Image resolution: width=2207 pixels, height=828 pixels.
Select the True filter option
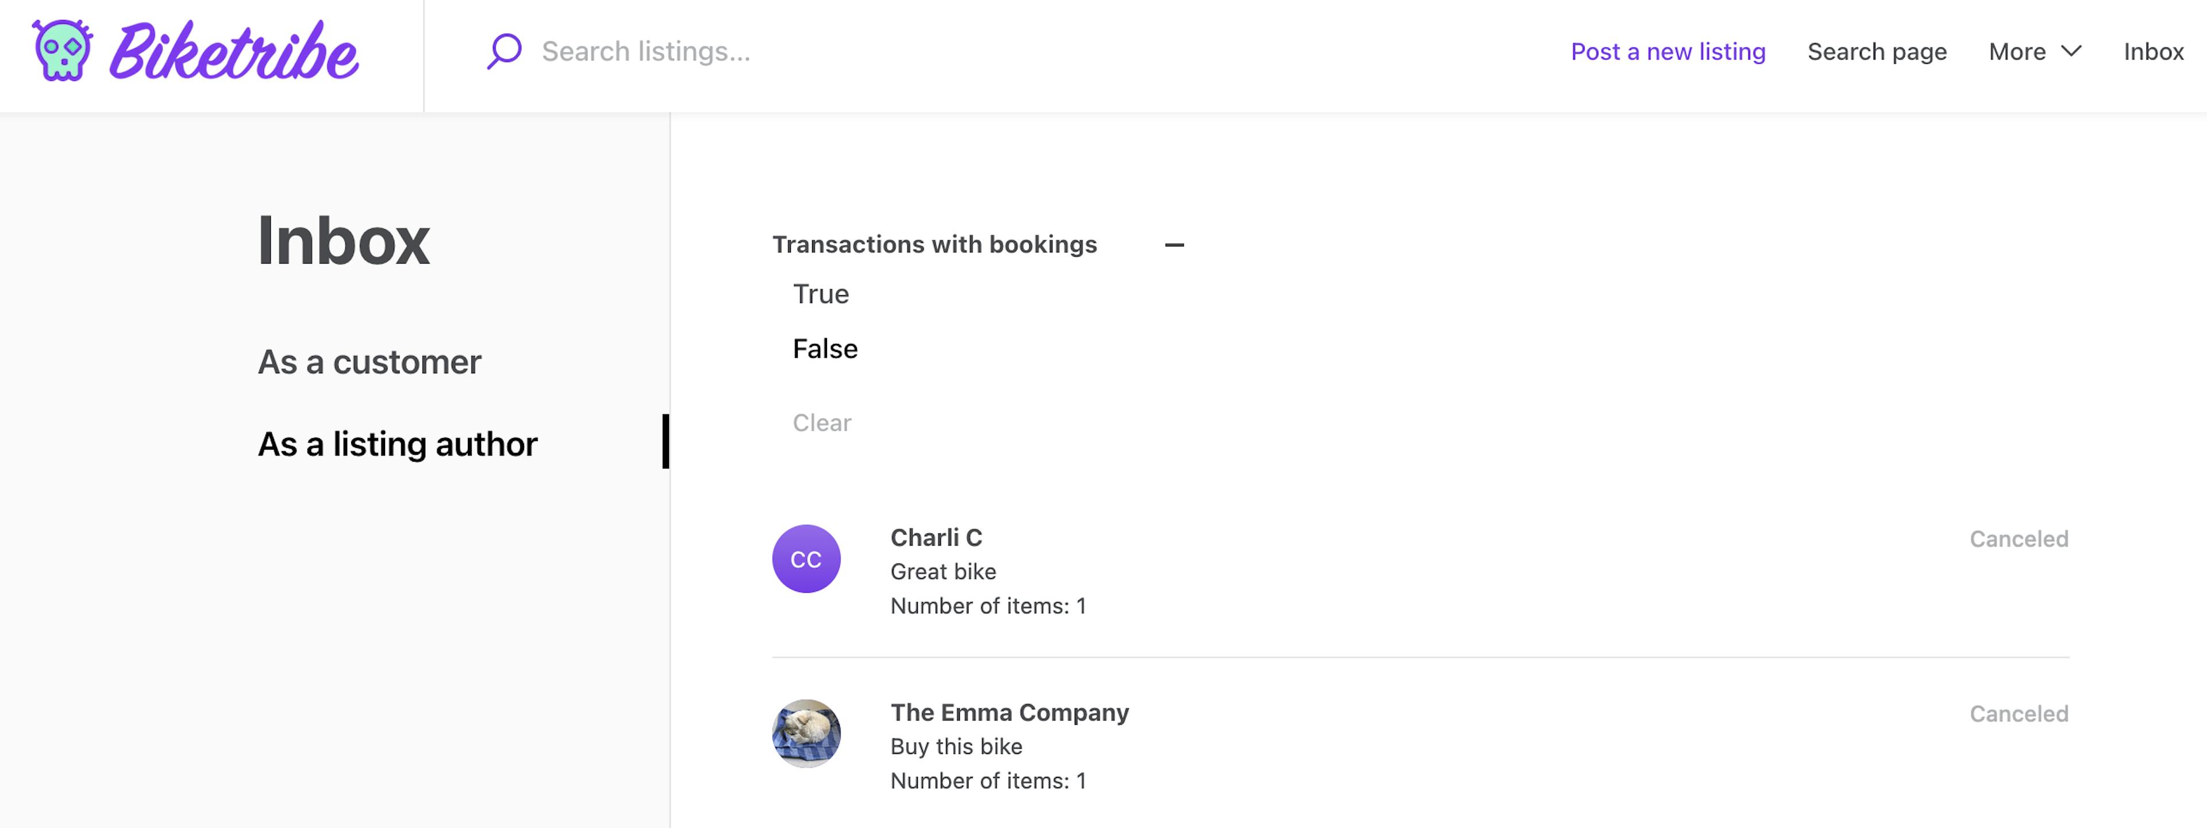[820, 293]
